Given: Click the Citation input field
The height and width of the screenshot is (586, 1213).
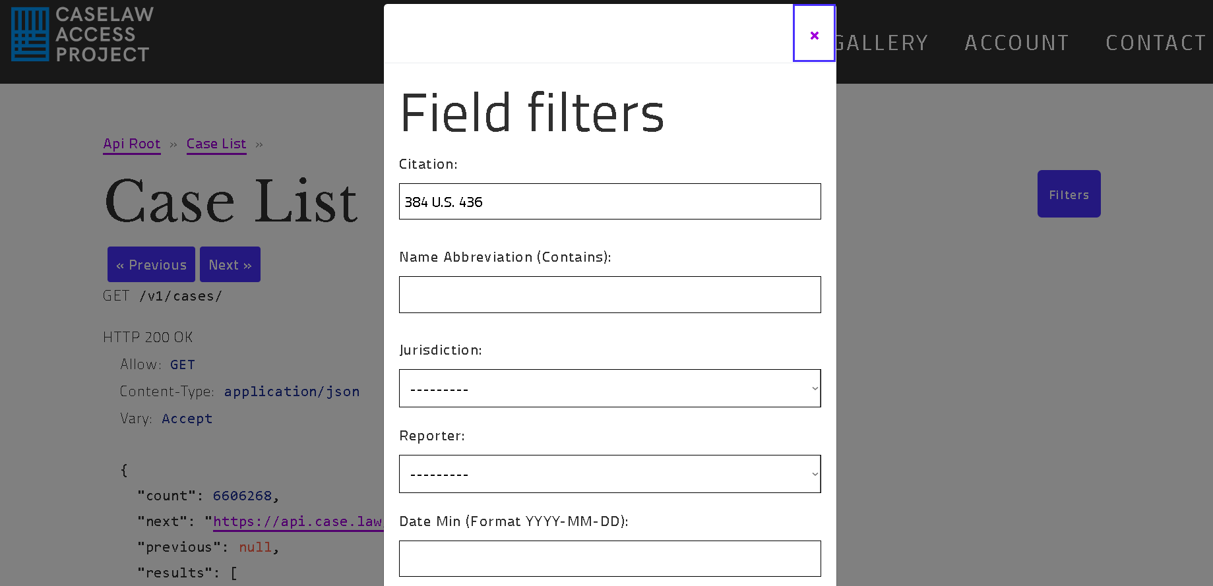Looking at the screenshot, I should tap(609, 202).
